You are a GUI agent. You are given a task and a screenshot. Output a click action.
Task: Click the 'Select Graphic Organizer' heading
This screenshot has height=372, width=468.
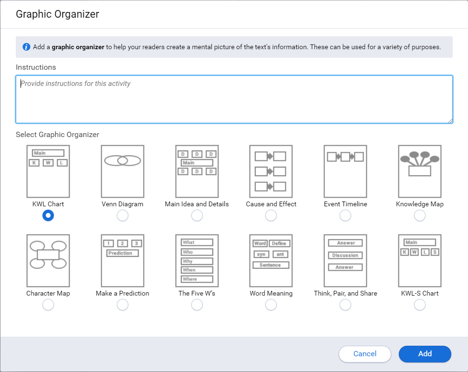point(57,135)
